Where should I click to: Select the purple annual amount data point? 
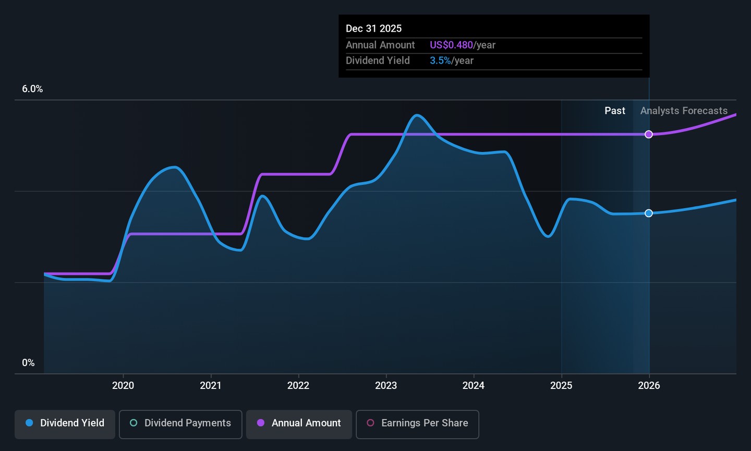tap(649, 134)
